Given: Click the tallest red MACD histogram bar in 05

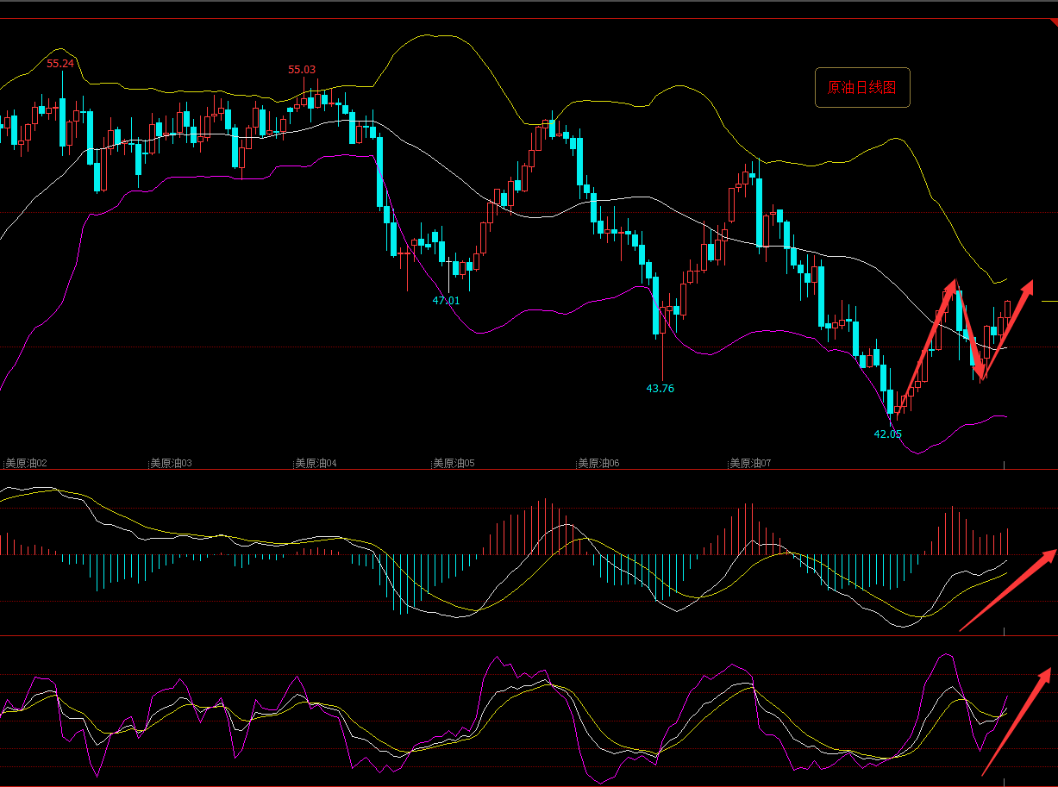Looking at the screenshot, I should point(544,527).
